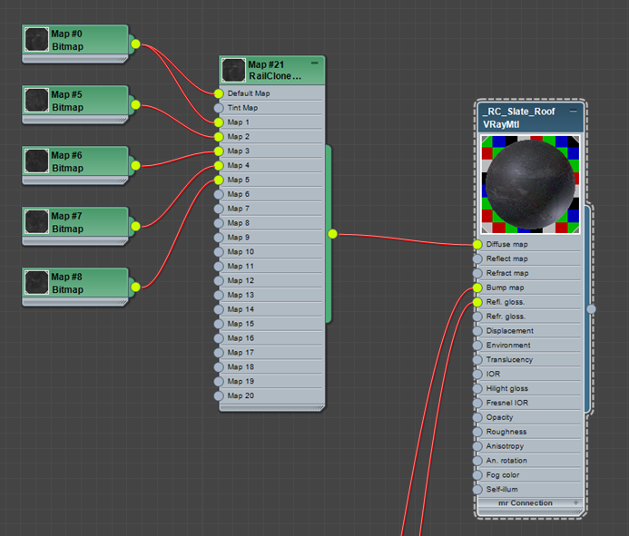Image resolution: width=629 pixels, height=536 pixels.
Task: Click the Self-illum input socket
Action: pyautogui.click(x=477, y=489)
